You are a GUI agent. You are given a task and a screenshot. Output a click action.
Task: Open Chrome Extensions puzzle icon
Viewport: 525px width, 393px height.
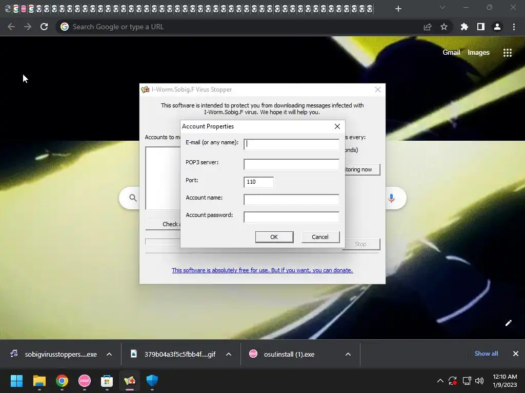pyautogui.click(x=465, y=27)
